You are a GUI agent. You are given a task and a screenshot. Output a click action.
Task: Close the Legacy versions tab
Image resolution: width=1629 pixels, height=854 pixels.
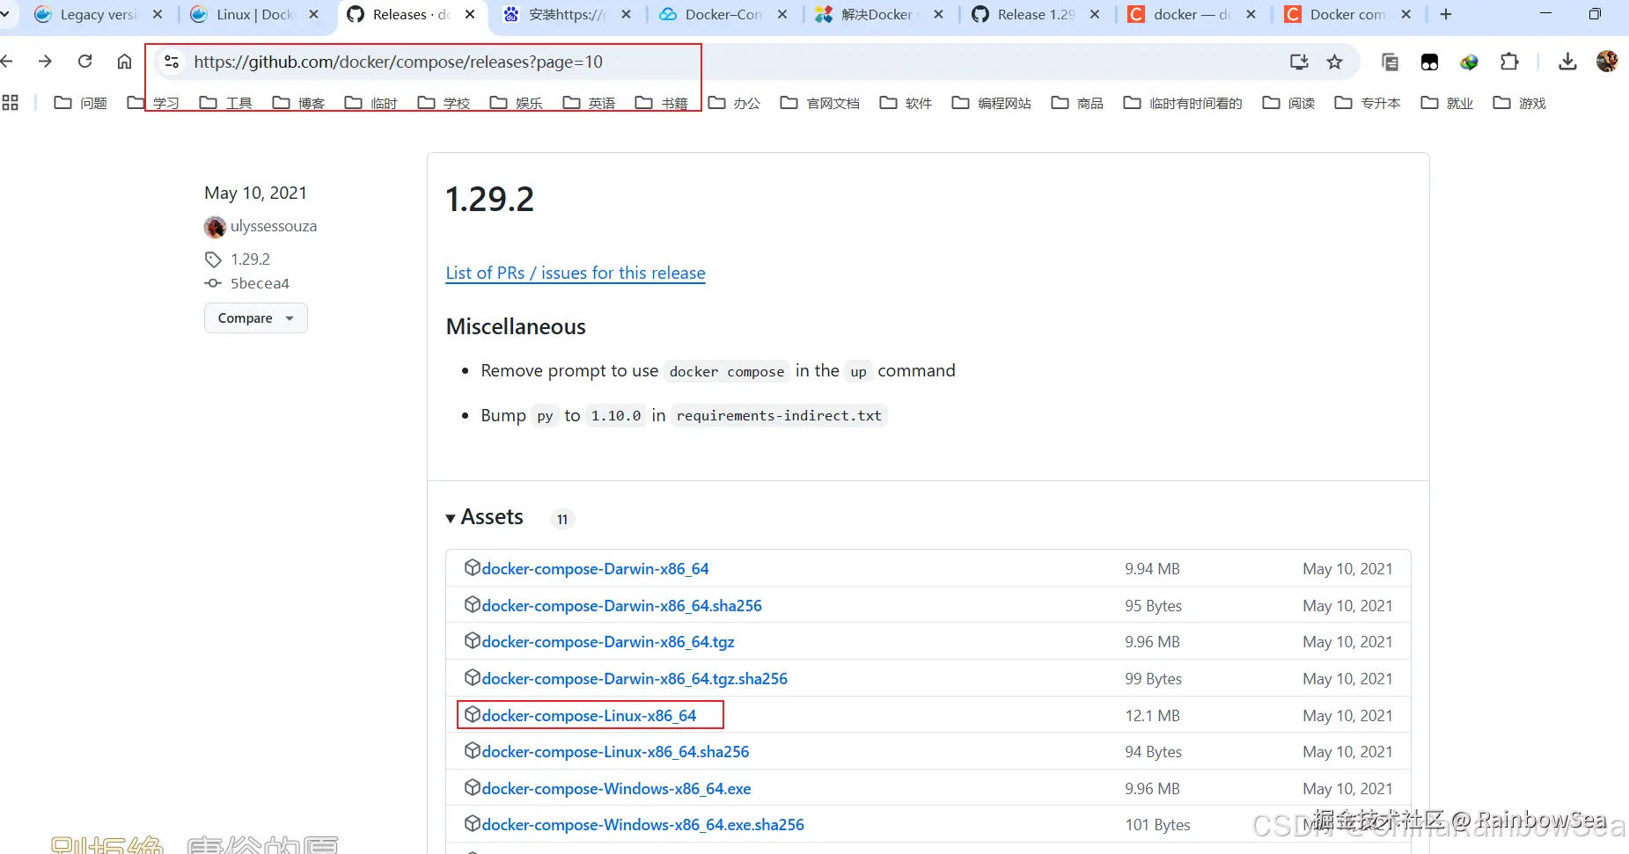click(x=158, y=14)
